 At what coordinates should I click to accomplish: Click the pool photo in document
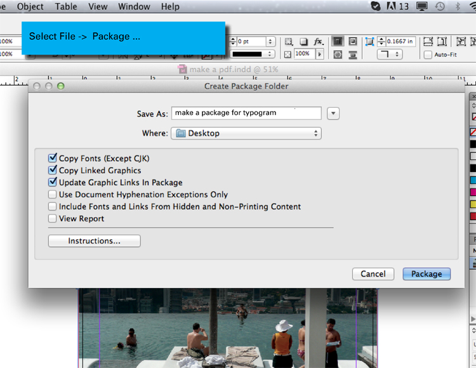click(x=228, y=328)
